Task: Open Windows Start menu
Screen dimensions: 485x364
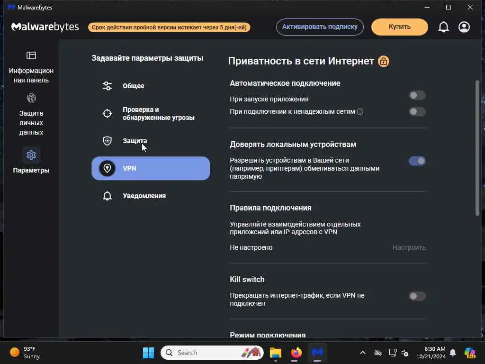Action: [x=148, y=353]
